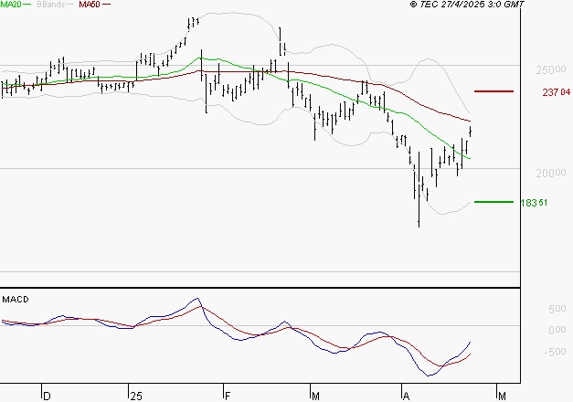Click the MA50 legend label
573x402 pixels.
point(90,5)
